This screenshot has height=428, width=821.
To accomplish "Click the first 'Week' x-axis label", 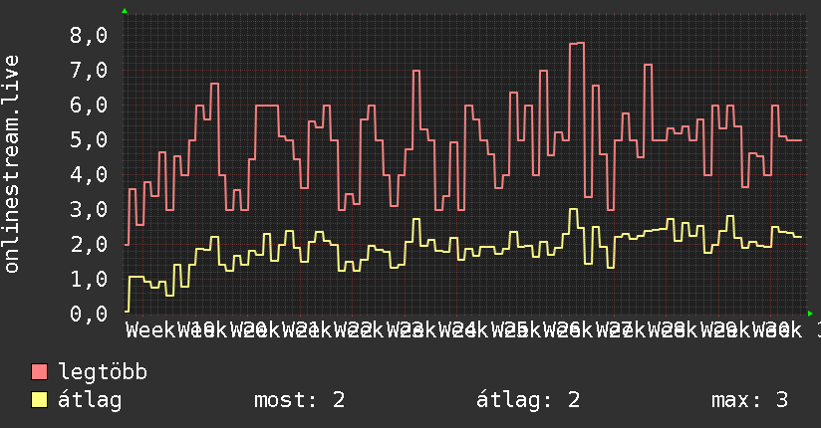I will [x=150, y=330].
